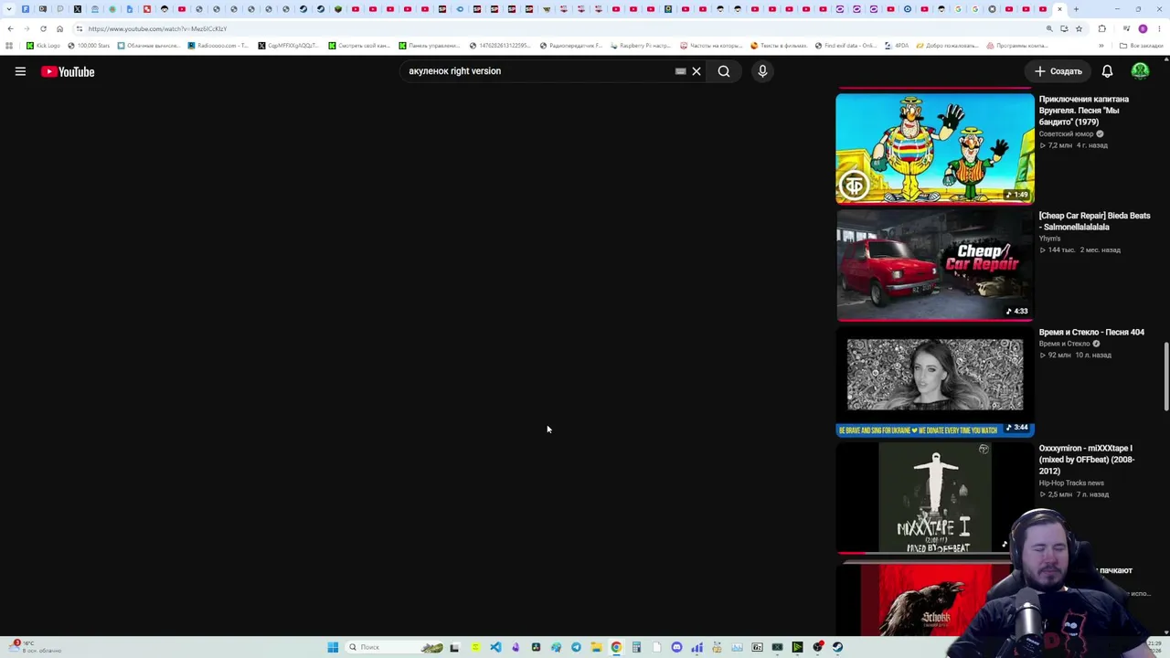The image size is (1170, 658).
Task: Open Telegram from the taskbar
Action: pos(576,647)
